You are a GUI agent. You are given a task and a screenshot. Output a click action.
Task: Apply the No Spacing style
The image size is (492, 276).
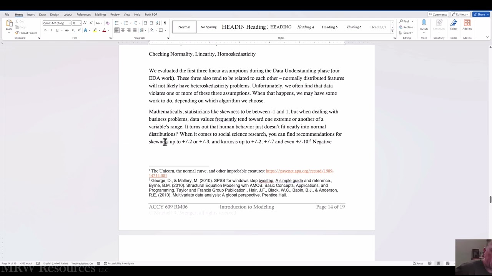pyautogui.click(x=208, y=27)
